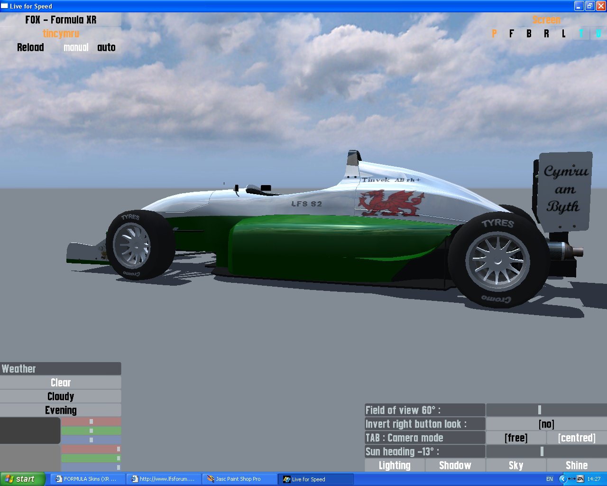
Task: Reload the car skin
Action: 30,47
